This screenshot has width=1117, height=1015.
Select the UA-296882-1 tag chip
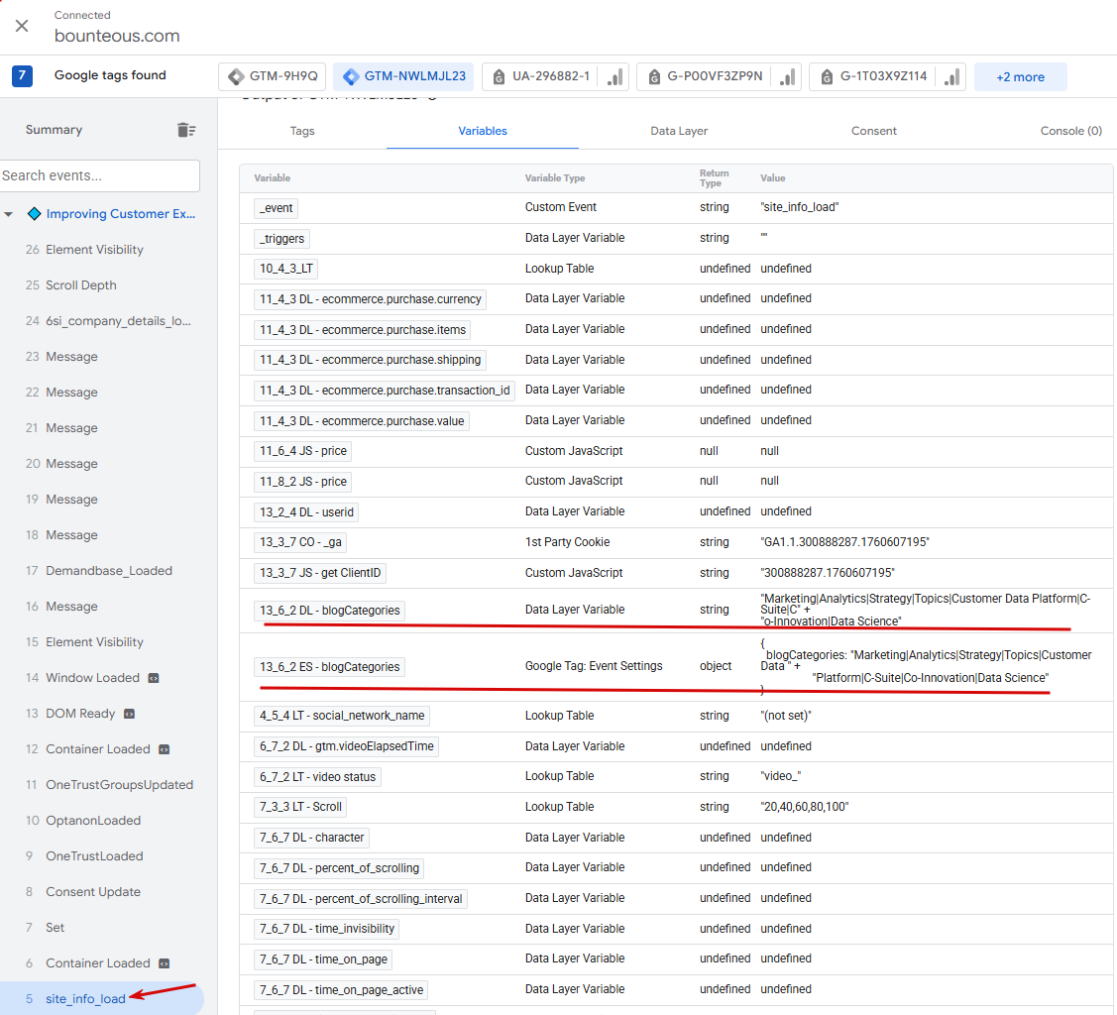pos(555,76)
